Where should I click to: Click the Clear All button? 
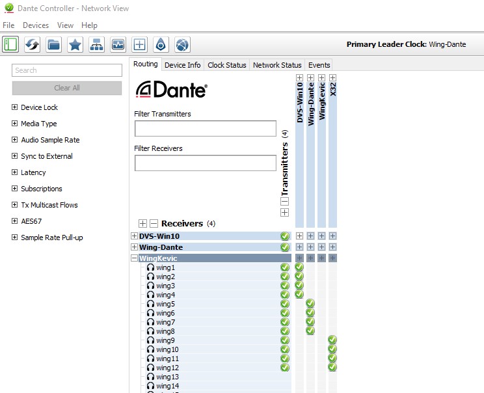point(67,88)
